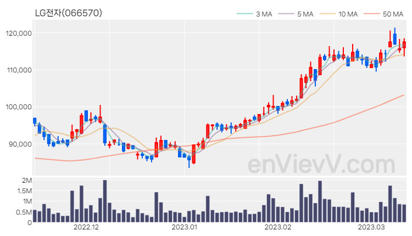Toggle the 3 MA legend entry
Image resolution: width=412 pixels, height=236 pixels.
(x=254, y=14)
